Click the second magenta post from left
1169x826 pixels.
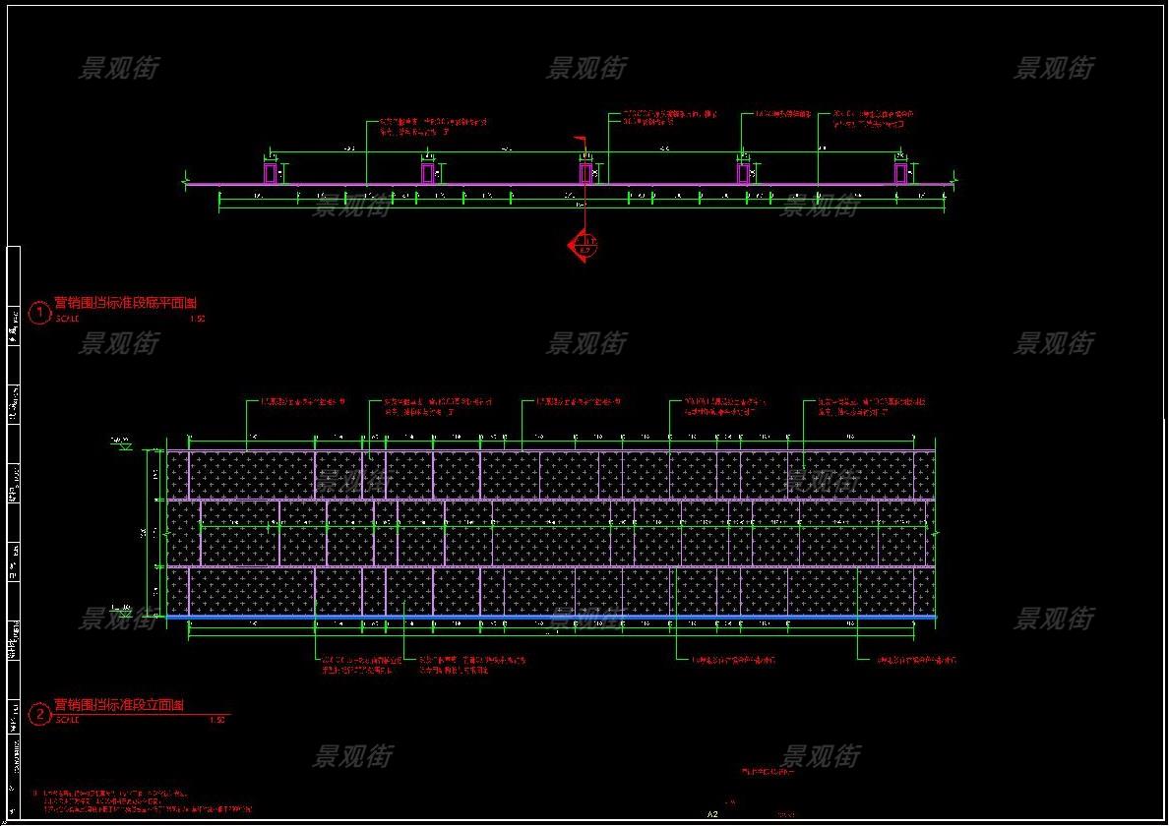pos(427,173)
